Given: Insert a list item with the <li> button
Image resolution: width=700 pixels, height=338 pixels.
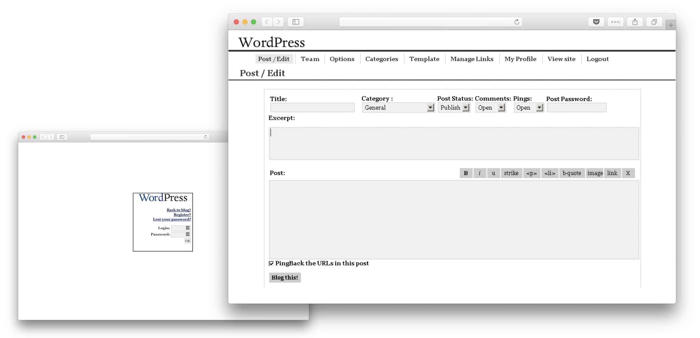Looking at the screenshot, I should click(549, 173).
